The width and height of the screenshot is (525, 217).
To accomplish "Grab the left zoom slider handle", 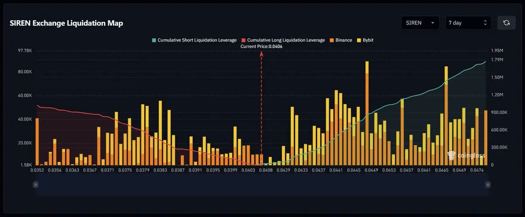I will tap(36, 185).
